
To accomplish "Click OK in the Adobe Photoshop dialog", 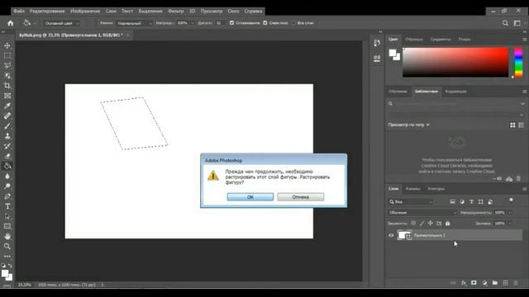I will click(250, 196).
